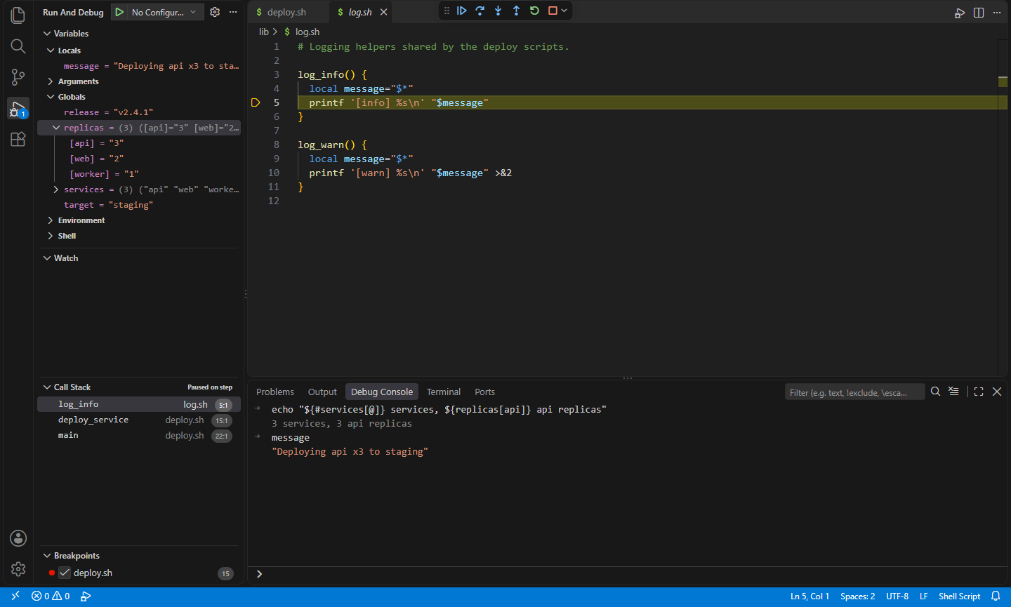The image size is (1011, 607).
Task: Open the Manage gear in activity bar
Action: click(18, 569)
